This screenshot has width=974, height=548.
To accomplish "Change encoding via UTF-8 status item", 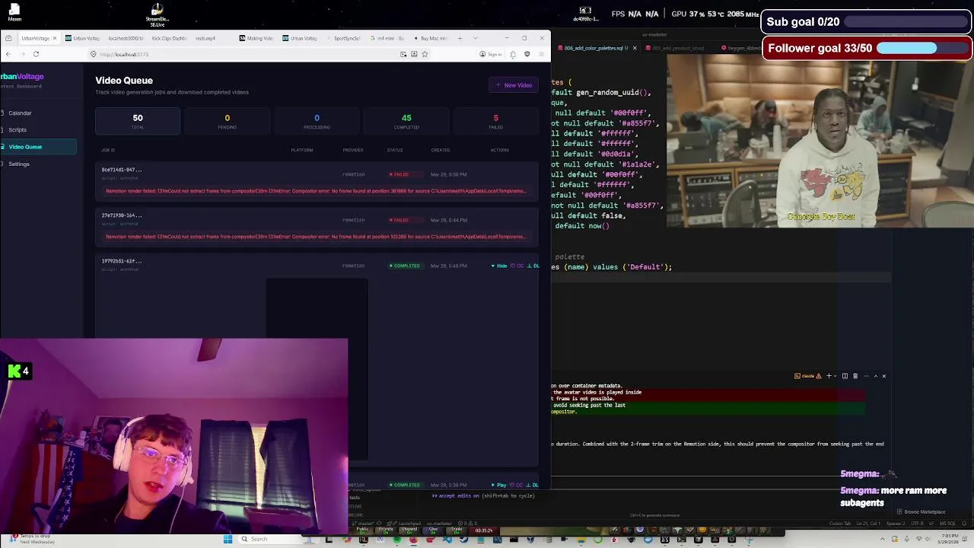I will coord(918,524).
